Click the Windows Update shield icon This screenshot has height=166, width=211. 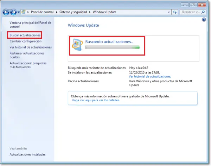click(x=77, y=45)
